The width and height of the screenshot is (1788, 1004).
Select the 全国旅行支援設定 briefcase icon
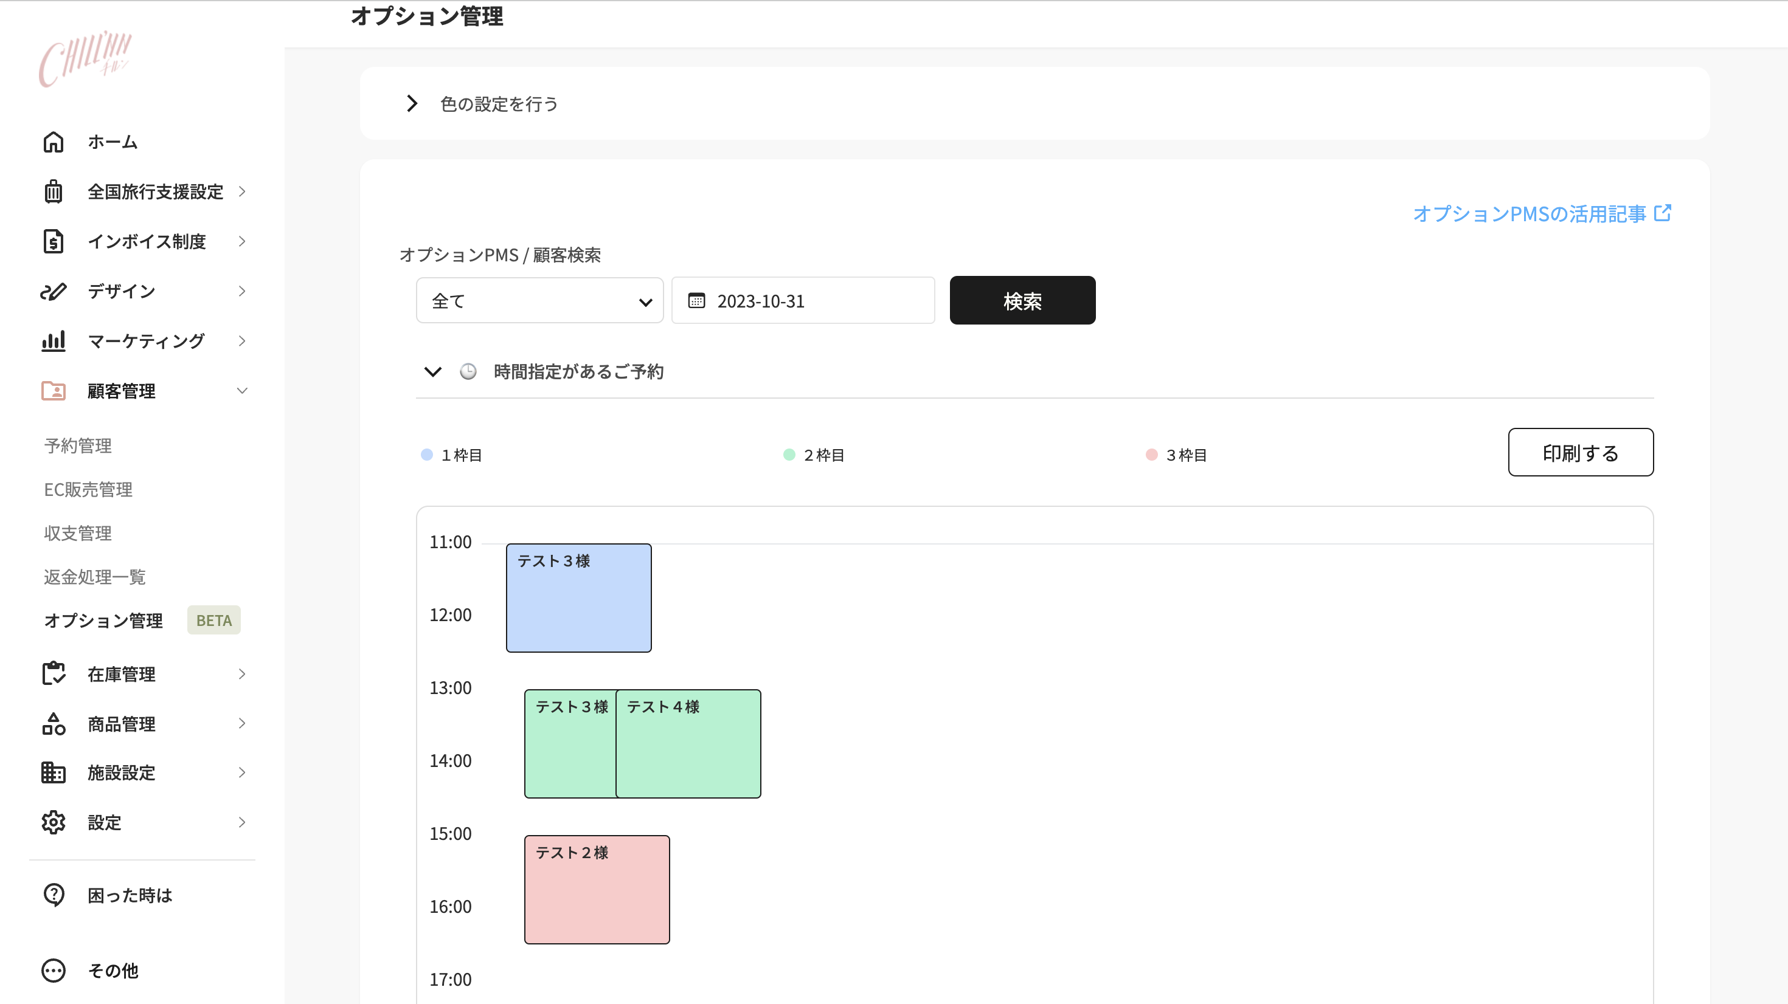(54, 191)
